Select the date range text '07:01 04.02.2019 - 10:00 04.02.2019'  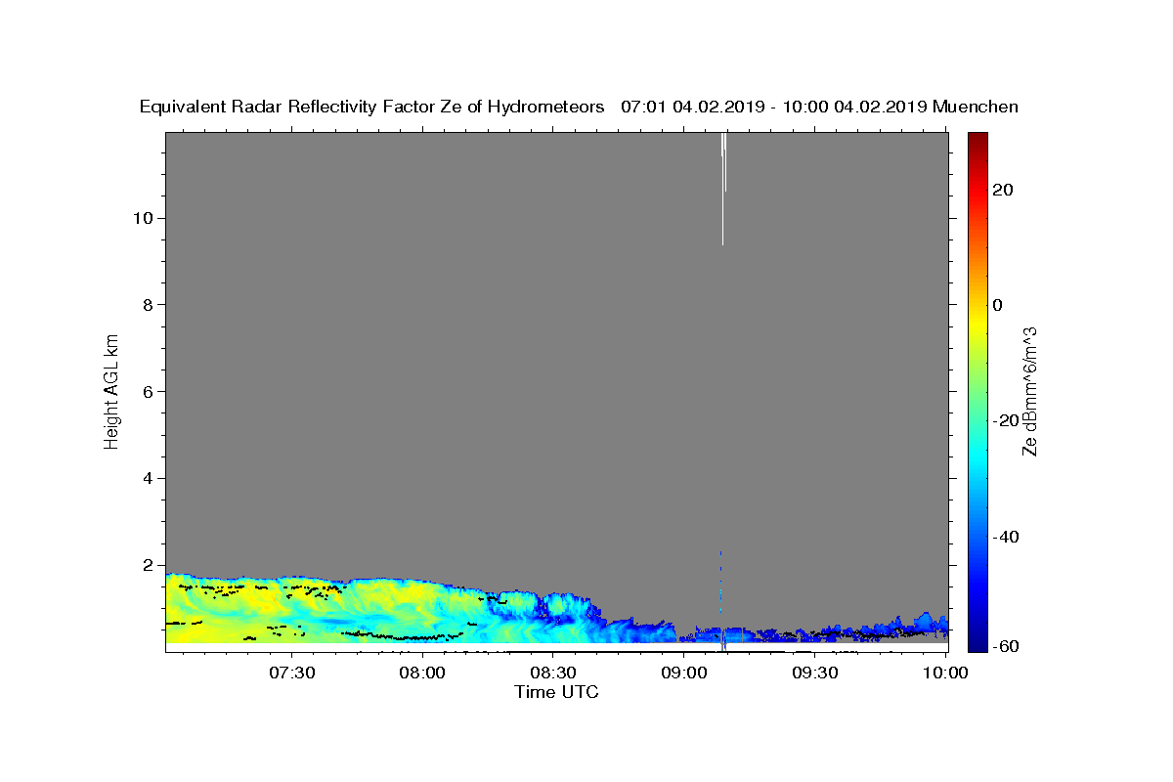pos(774,108)
